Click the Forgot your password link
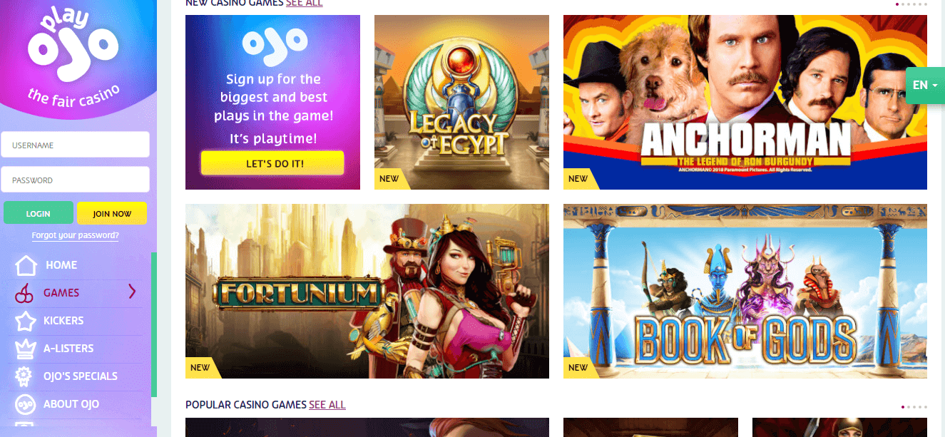Viewport: 945px width, 437px height. click(x=76, y=235)
